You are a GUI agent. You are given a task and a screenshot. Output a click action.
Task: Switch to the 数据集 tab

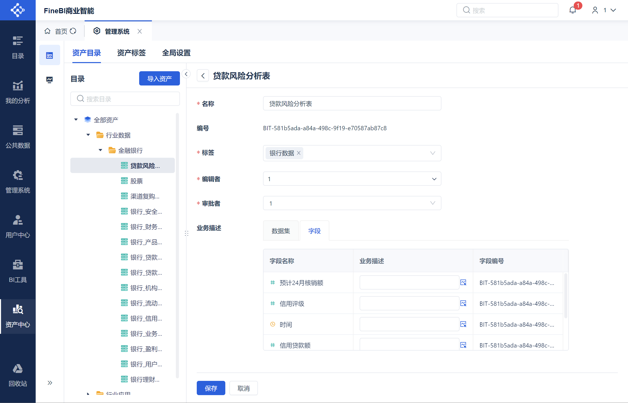(x=281, y=231)
